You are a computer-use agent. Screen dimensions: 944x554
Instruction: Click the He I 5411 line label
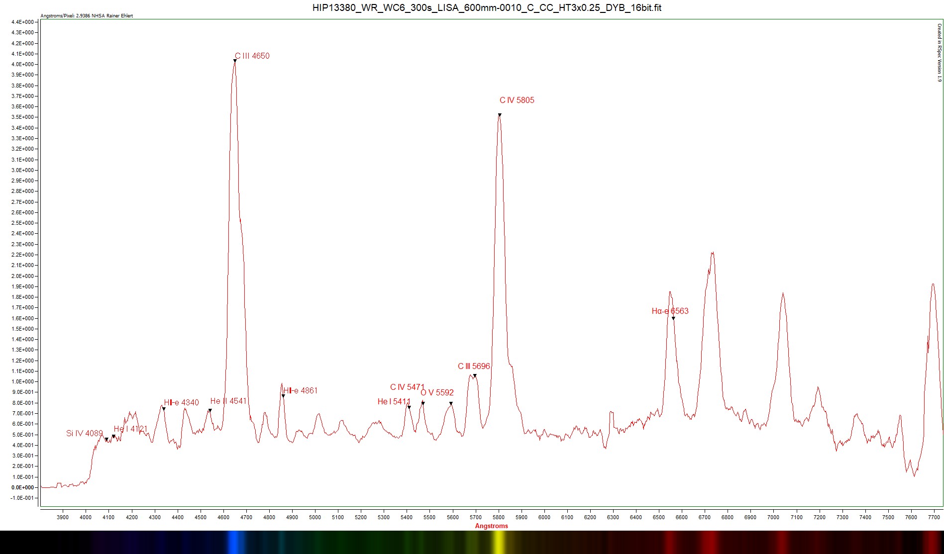[394, 401]
